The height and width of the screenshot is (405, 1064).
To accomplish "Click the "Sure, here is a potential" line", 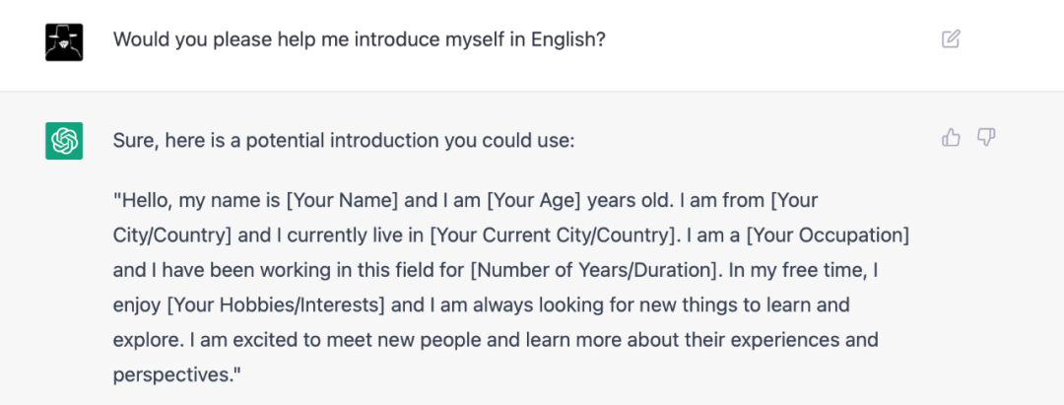I will tap(344, 141).
